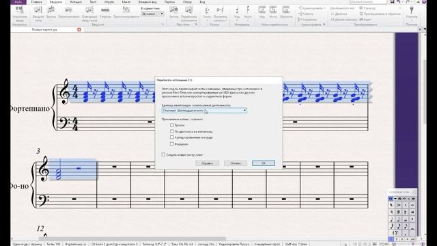Select the tie button on the keypad
This screenshot has width=437, height=246.
[x=412, y=230]
